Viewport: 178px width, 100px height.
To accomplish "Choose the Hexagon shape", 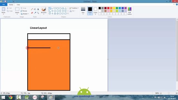I will [x=58, y=11].
